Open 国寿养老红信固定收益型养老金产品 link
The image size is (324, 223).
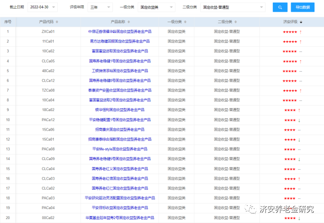[x=120, y=178]
